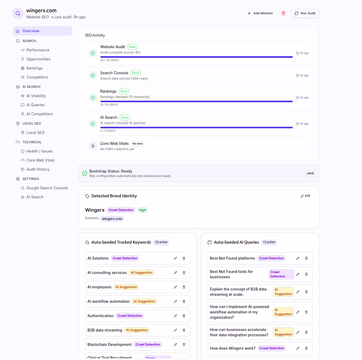362x360 pixels.
Task: Click the Rankings progress bar
Action: pyautogui.click(x=196, y=101)
